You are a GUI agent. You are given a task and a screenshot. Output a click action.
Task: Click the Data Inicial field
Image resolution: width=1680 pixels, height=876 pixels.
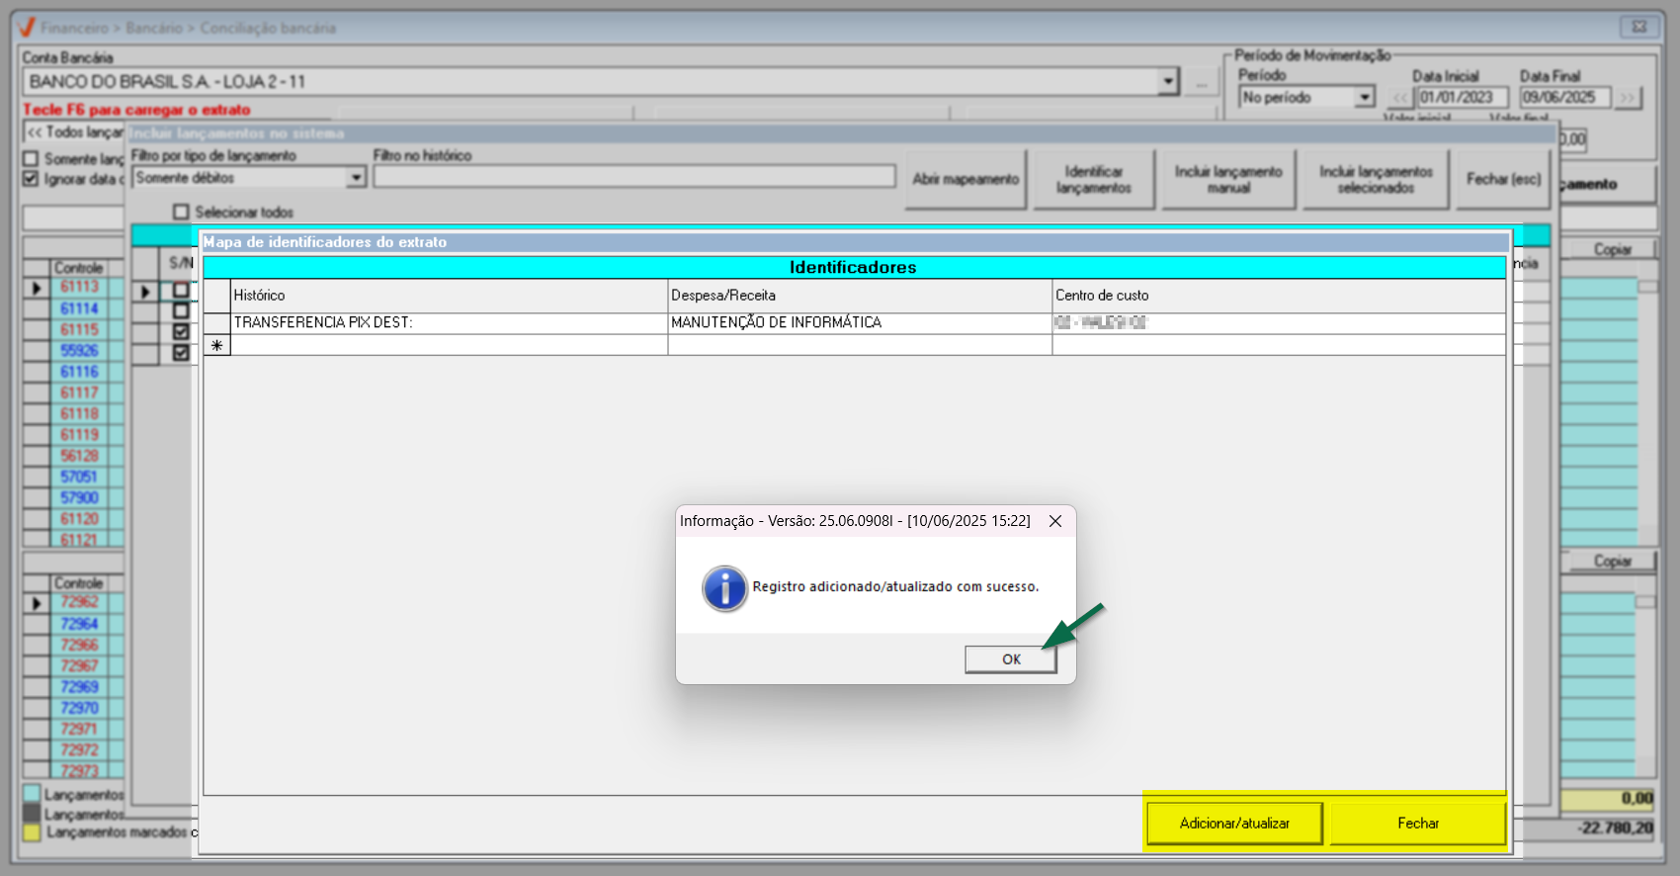coord(1463,97)
